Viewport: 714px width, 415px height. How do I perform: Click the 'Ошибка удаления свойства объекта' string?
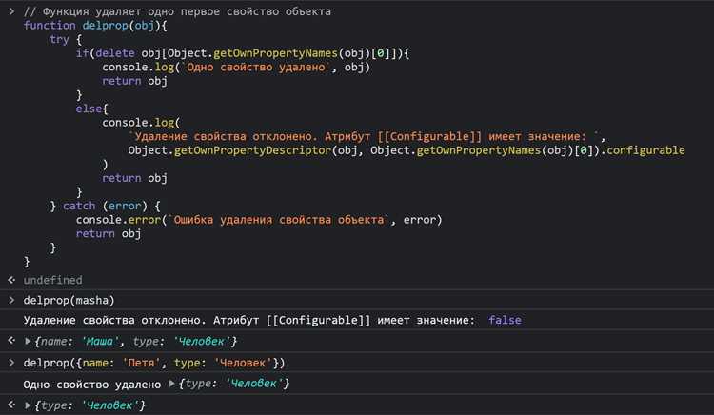(x=279, y=220)
